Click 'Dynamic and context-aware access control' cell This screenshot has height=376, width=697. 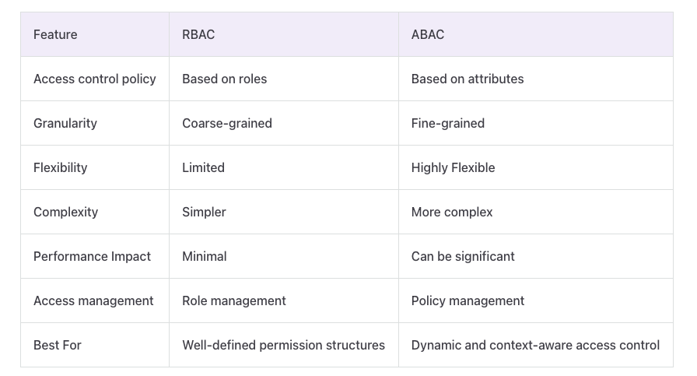coord(535,345)
